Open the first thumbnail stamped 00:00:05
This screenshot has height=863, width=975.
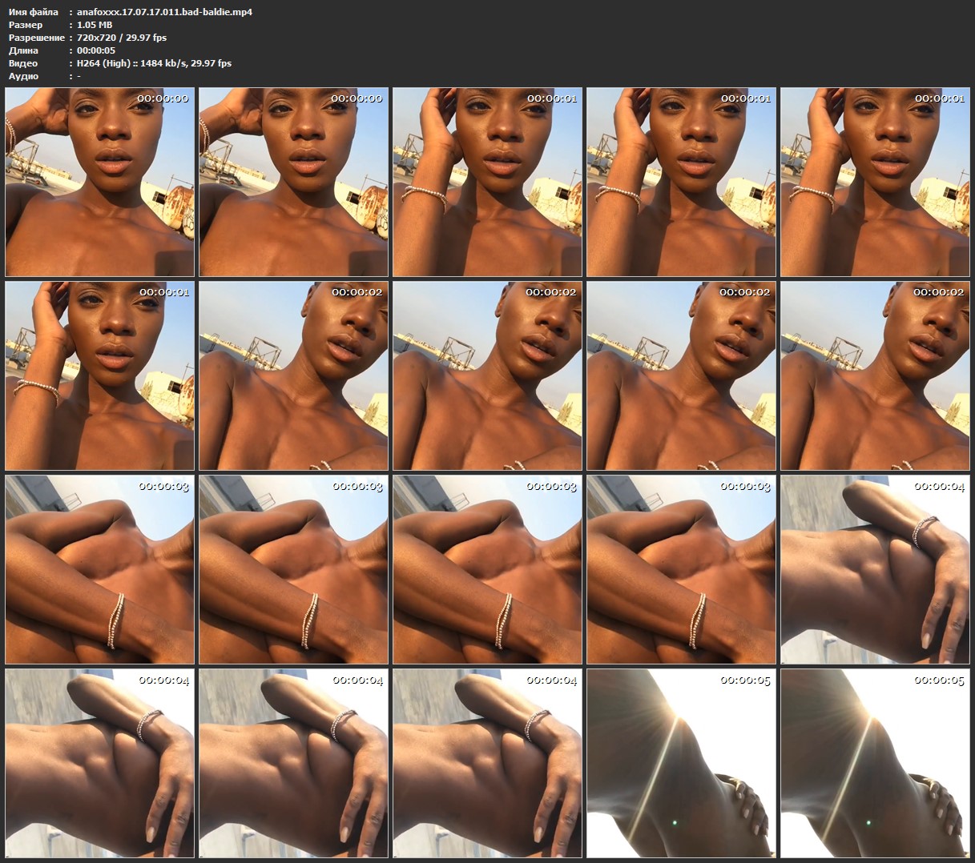click(681, 763)
